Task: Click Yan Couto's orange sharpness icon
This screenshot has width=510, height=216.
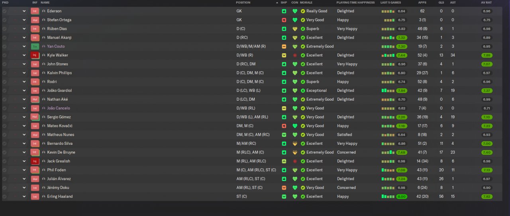Action: pyautogui.click(x=284, y=47)
